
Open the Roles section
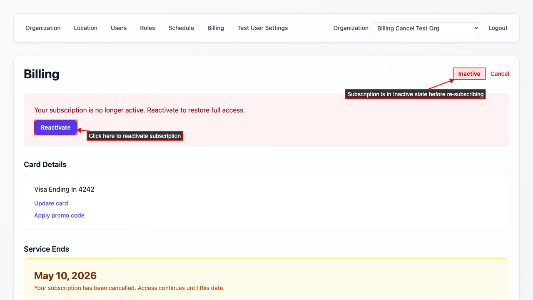[147, 28]
